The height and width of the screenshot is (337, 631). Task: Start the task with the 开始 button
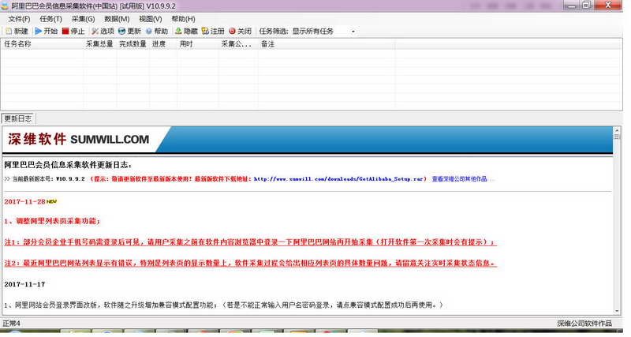click(x=47, y=31)
